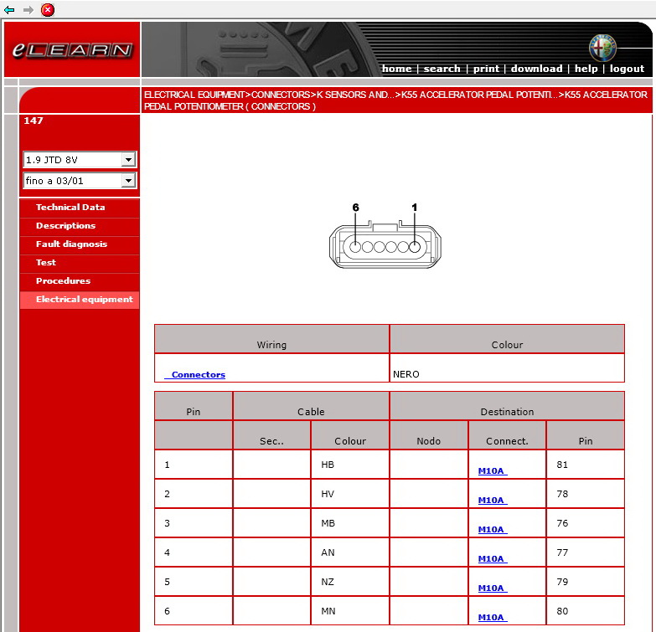Click cable colour AN cell

pos(350,552)
